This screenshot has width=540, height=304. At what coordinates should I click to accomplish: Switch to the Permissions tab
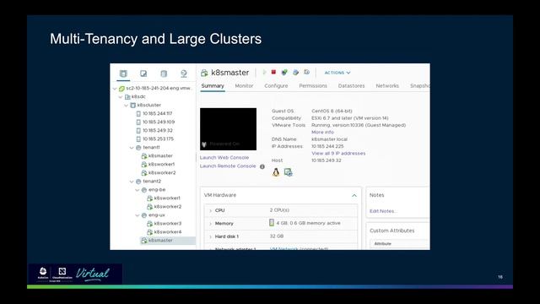[x=313, y=86]
